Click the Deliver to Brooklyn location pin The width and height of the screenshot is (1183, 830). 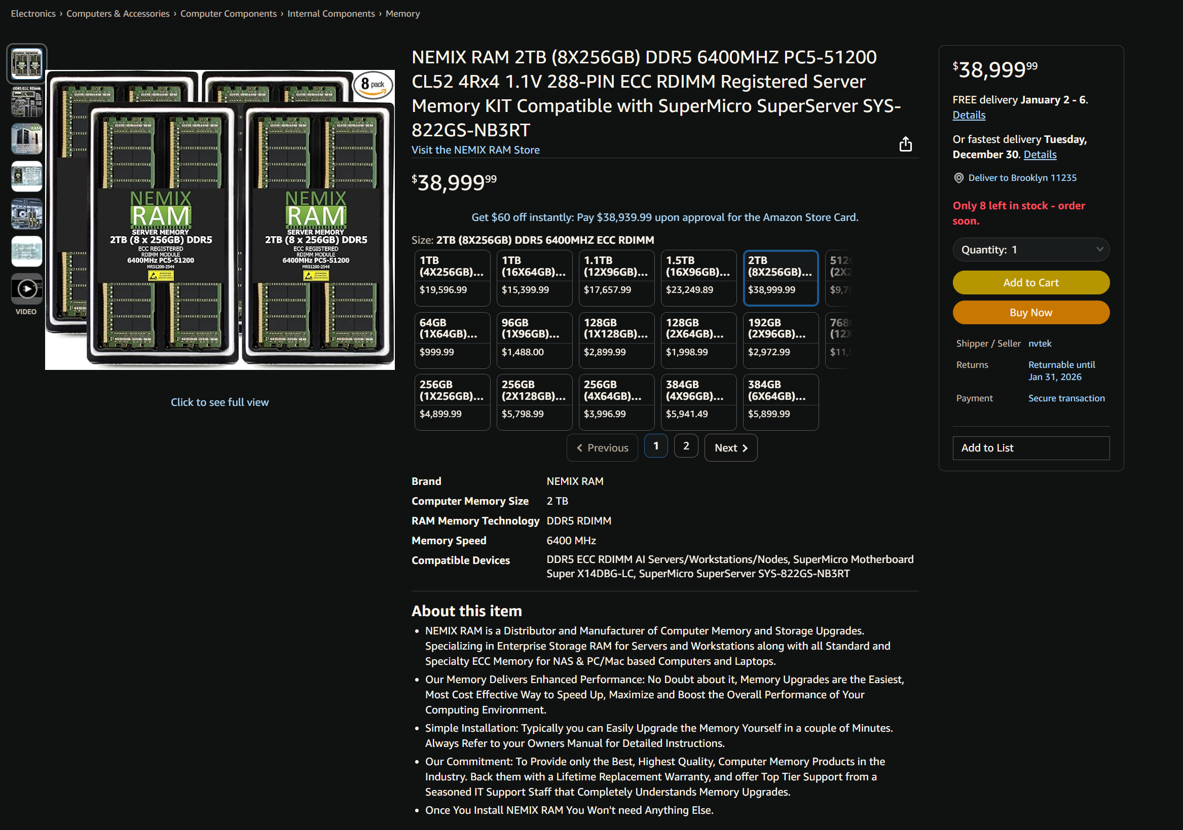(x=958, y=177)
